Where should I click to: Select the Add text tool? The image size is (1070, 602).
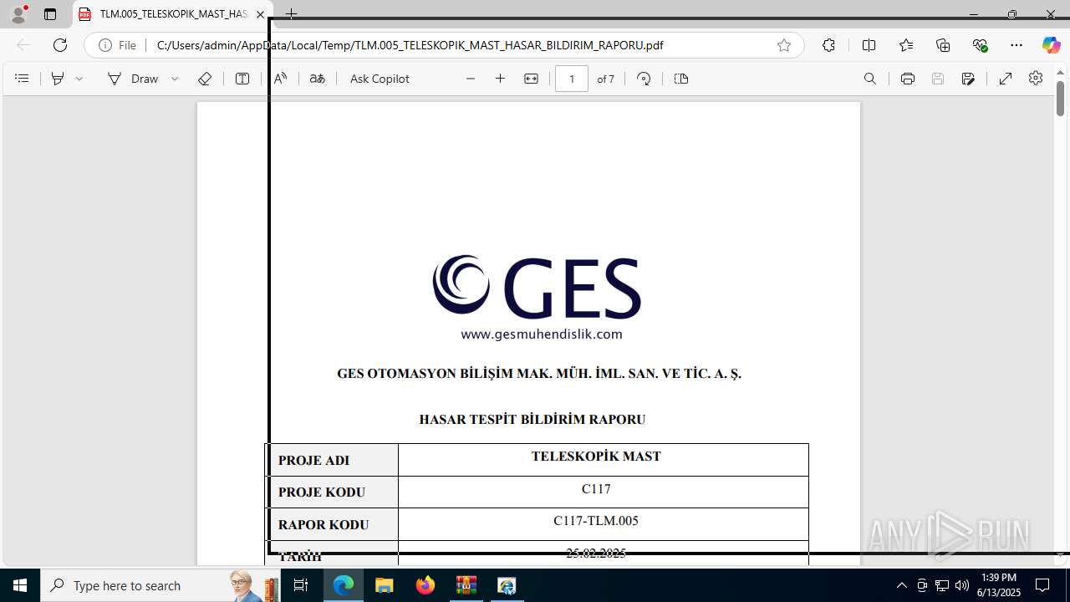pos(242,79)
